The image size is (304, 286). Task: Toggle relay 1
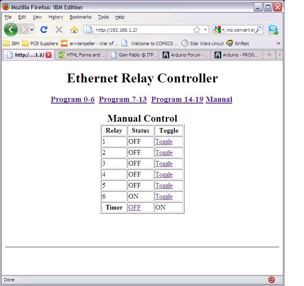point(164,142)
